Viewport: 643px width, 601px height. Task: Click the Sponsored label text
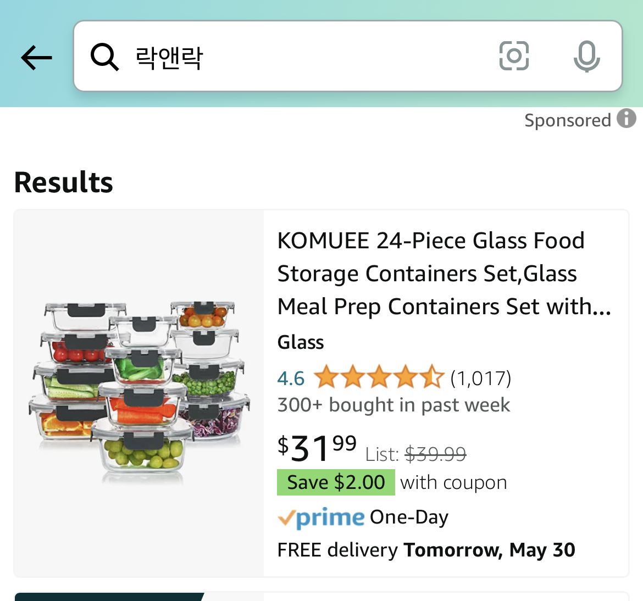click(567, 120)
